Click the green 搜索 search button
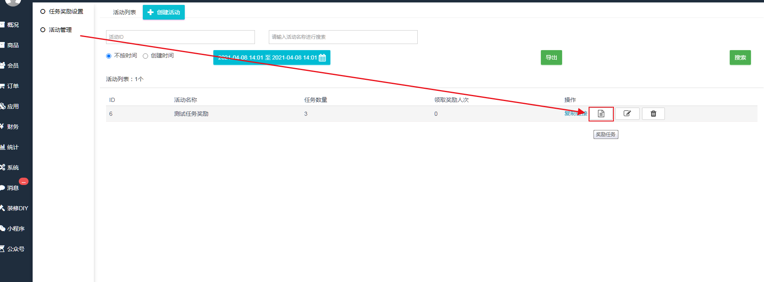This screenshot has height=282, width=764. [x=740, y=57]
